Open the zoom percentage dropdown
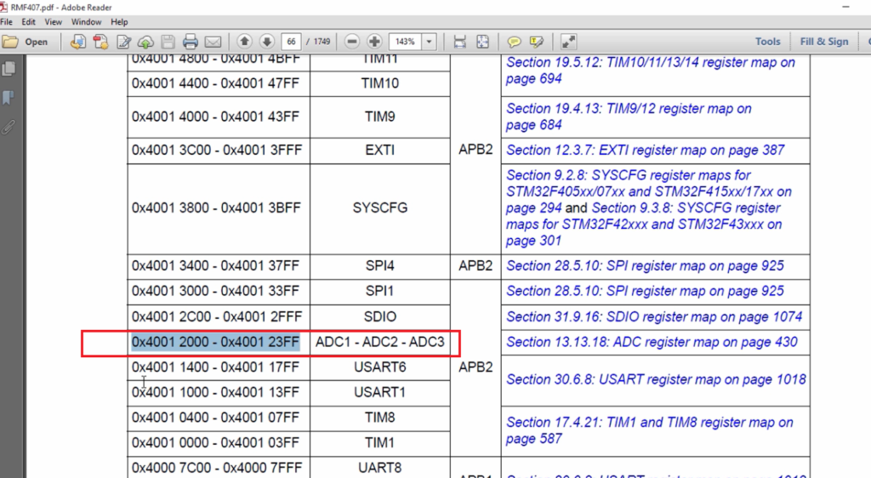This screenshot has width=871, height=478. 429,42
